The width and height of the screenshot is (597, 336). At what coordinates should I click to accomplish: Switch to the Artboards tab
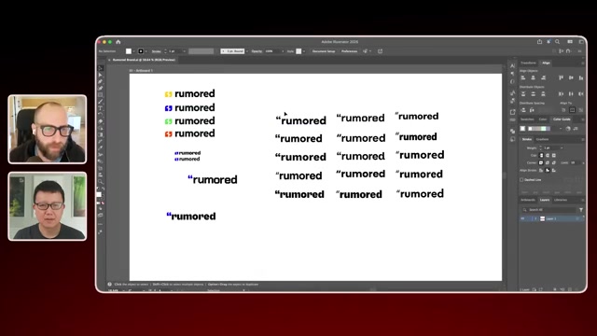(x=528, y=200)
